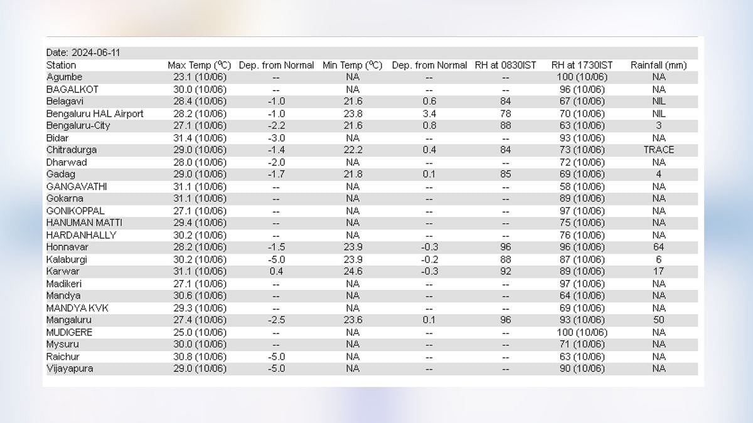Viewport: 753px width, 423px height.
Task: Click the Date: 2024-06-11 label
Action: pos(83,53)
